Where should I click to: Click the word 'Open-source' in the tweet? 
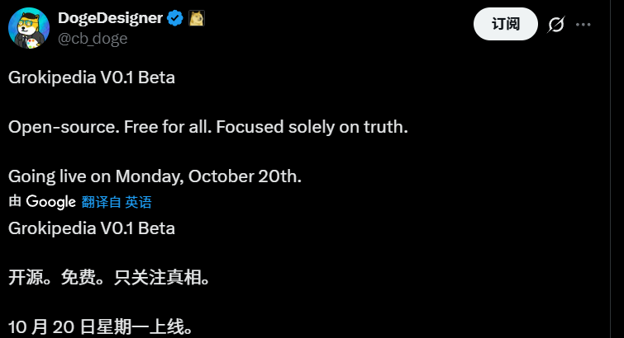54,128
